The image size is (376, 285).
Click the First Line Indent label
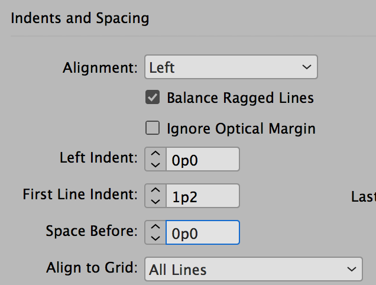80,195
